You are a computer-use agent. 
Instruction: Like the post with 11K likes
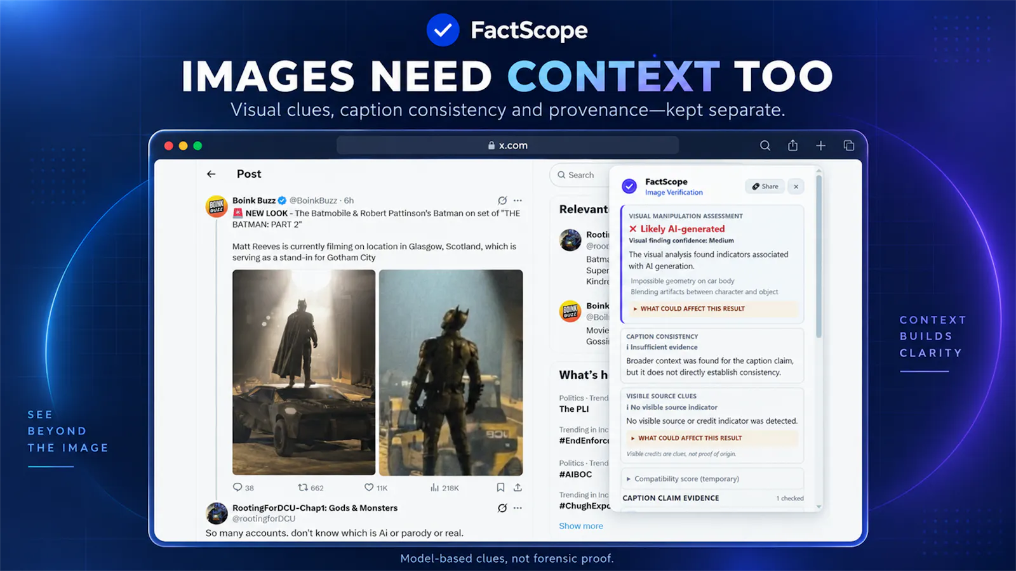(x=376, y=487)
